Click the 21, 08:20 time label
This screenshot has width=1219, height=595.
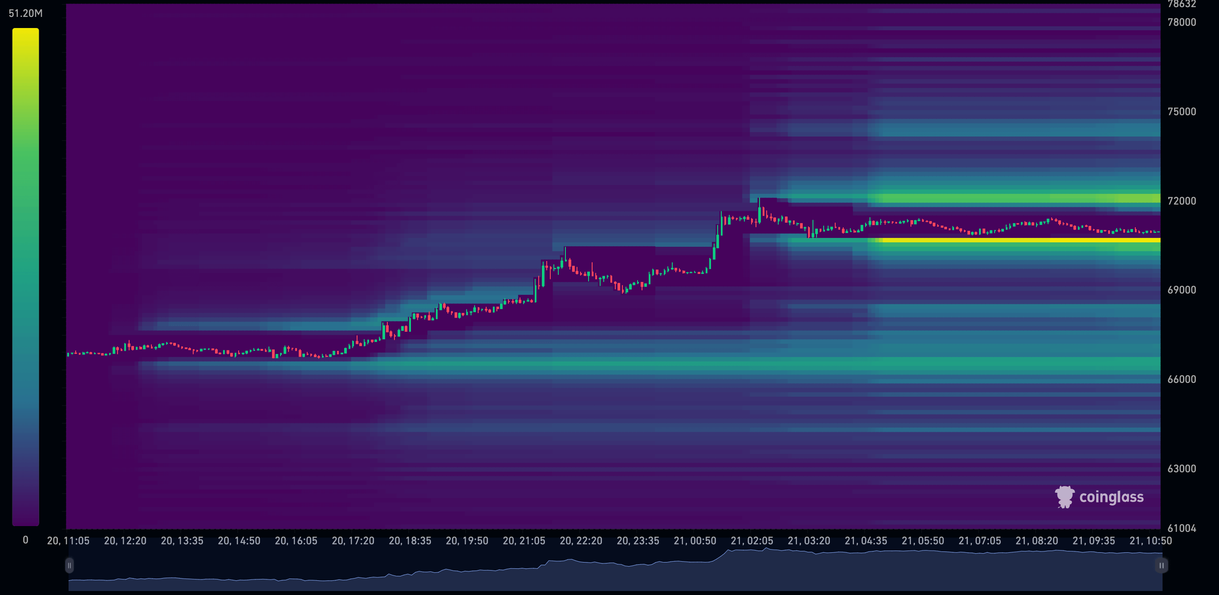pyautogui.click(x=1037, y=541)
